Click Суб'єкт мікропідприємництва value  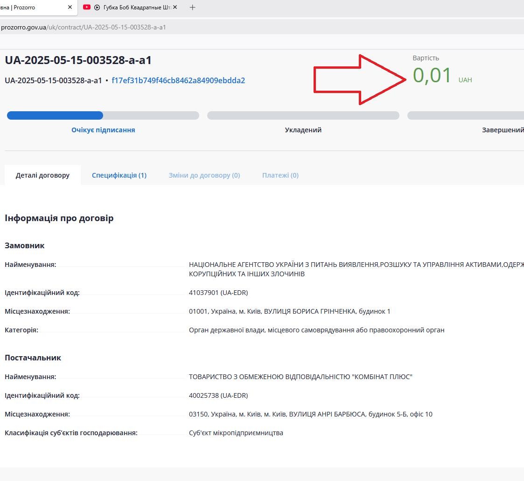pos(236,433)
